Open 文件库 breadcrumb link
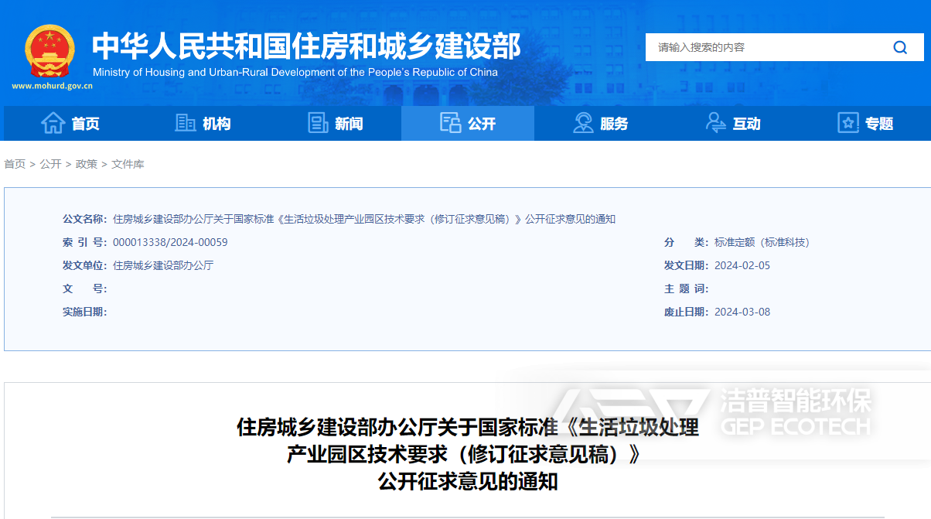 coord(128,164)
